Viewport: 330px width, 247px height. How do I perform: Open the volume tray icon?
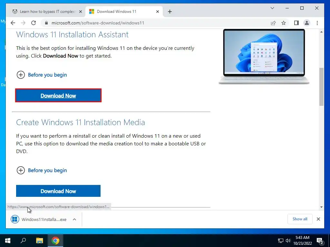(x=288, y=241)
